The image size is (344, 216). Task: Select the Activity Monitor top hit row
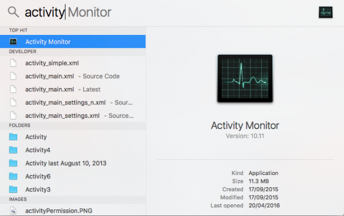[x=73, y=42]
